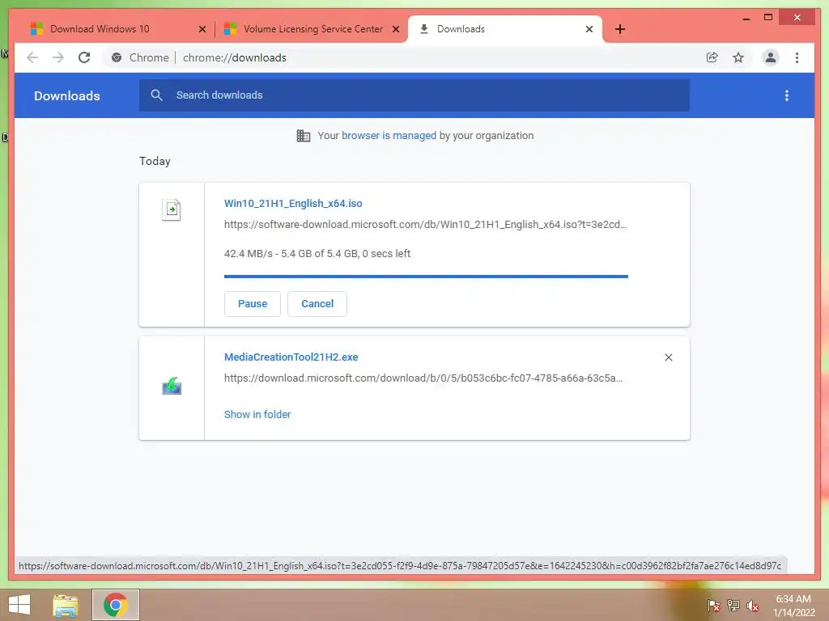Remove MediaCreationTool21H2.exe from the list

pyautogui.click(x=668, y=357)
